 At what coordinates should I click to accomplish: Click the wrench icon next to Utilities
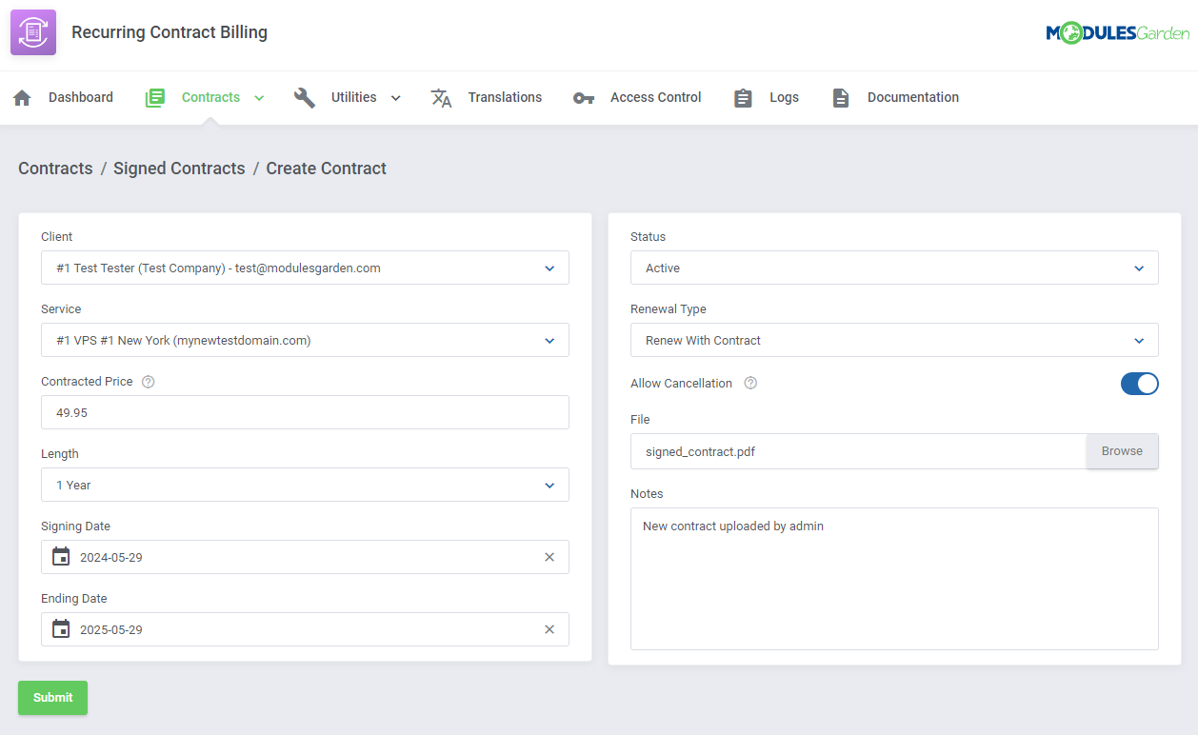tap(304, 96)
